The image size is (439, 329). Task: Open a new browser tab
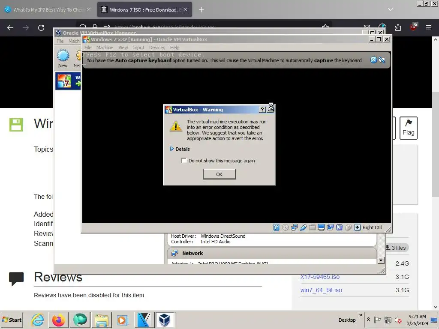(x=201, y=10)
